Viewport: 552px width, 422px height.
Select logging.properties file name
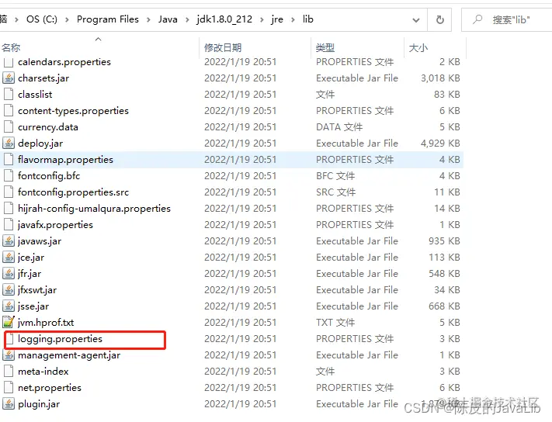coord(61,339)
